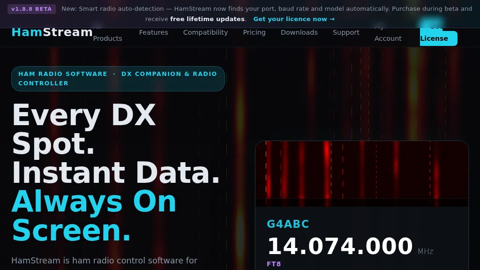Click the 14.074.000 frequency readout
Image resolution: width=480 pixels, height=270 pixels.
coord(340,246)
